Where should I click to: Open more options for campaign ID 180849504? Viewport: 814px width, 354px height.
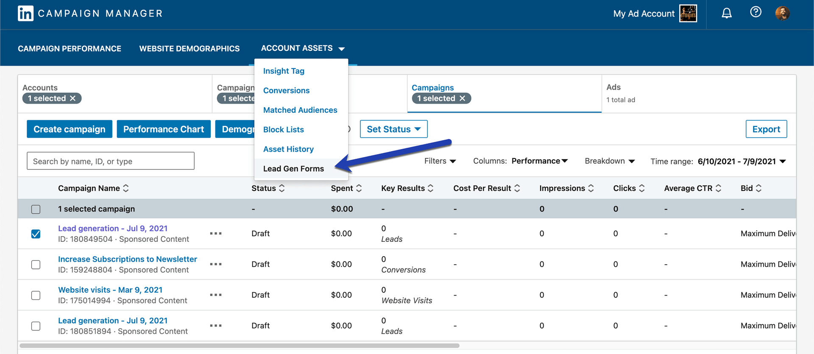216,233
